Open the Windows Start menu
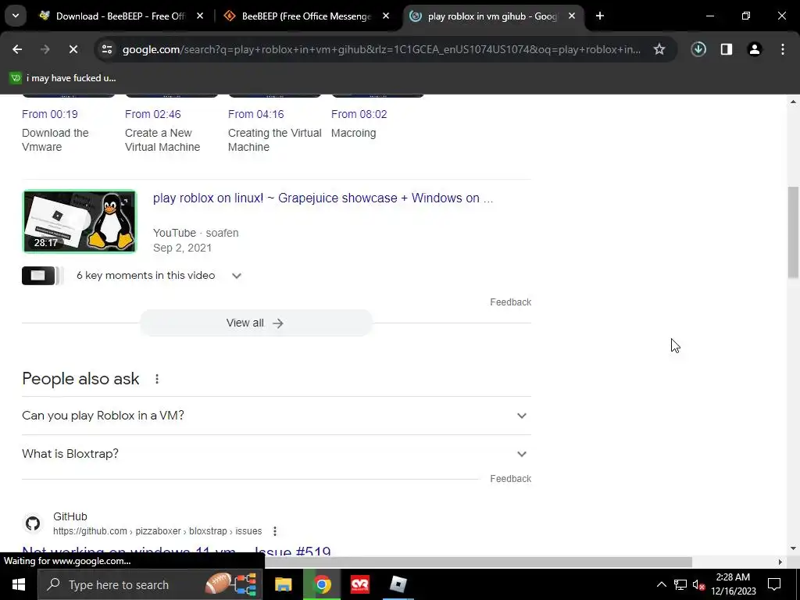The height and width of the screenshot is (600, 800). pyautogui.click(x=19, y=584)
